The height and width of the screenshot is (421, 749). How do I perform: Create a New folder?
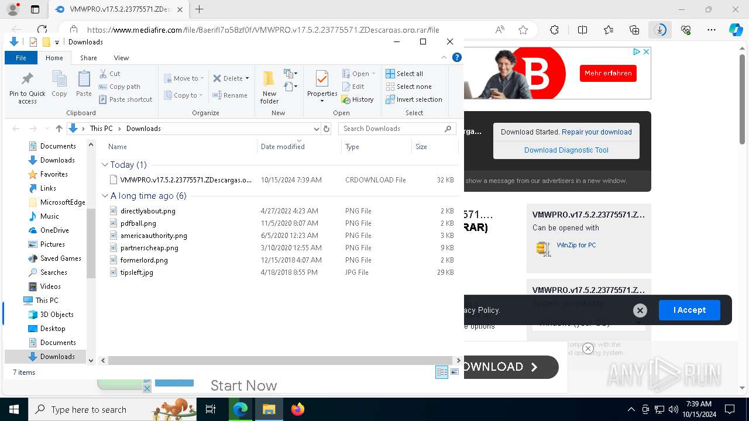coord(269,87)
